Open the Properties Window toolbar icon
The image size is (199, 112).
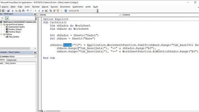click(x=54, y=11)
